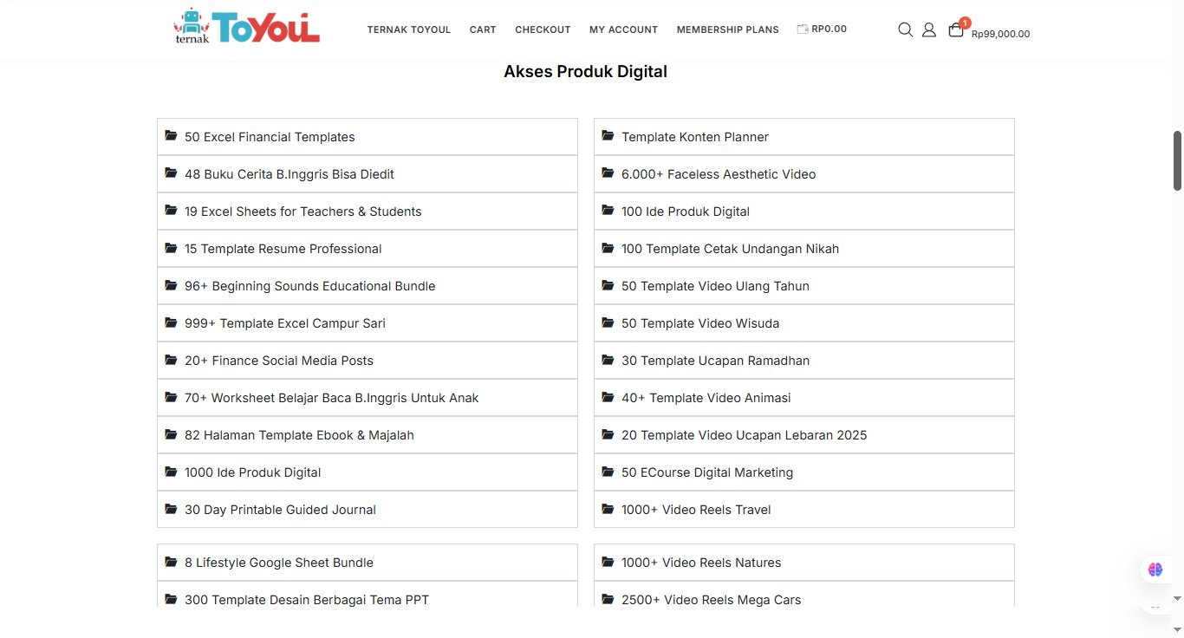The image size is (1184, 638).
Task: Open 6.000+ Faceless Aesthetic Video link
Action: click(x=718, y=174)
